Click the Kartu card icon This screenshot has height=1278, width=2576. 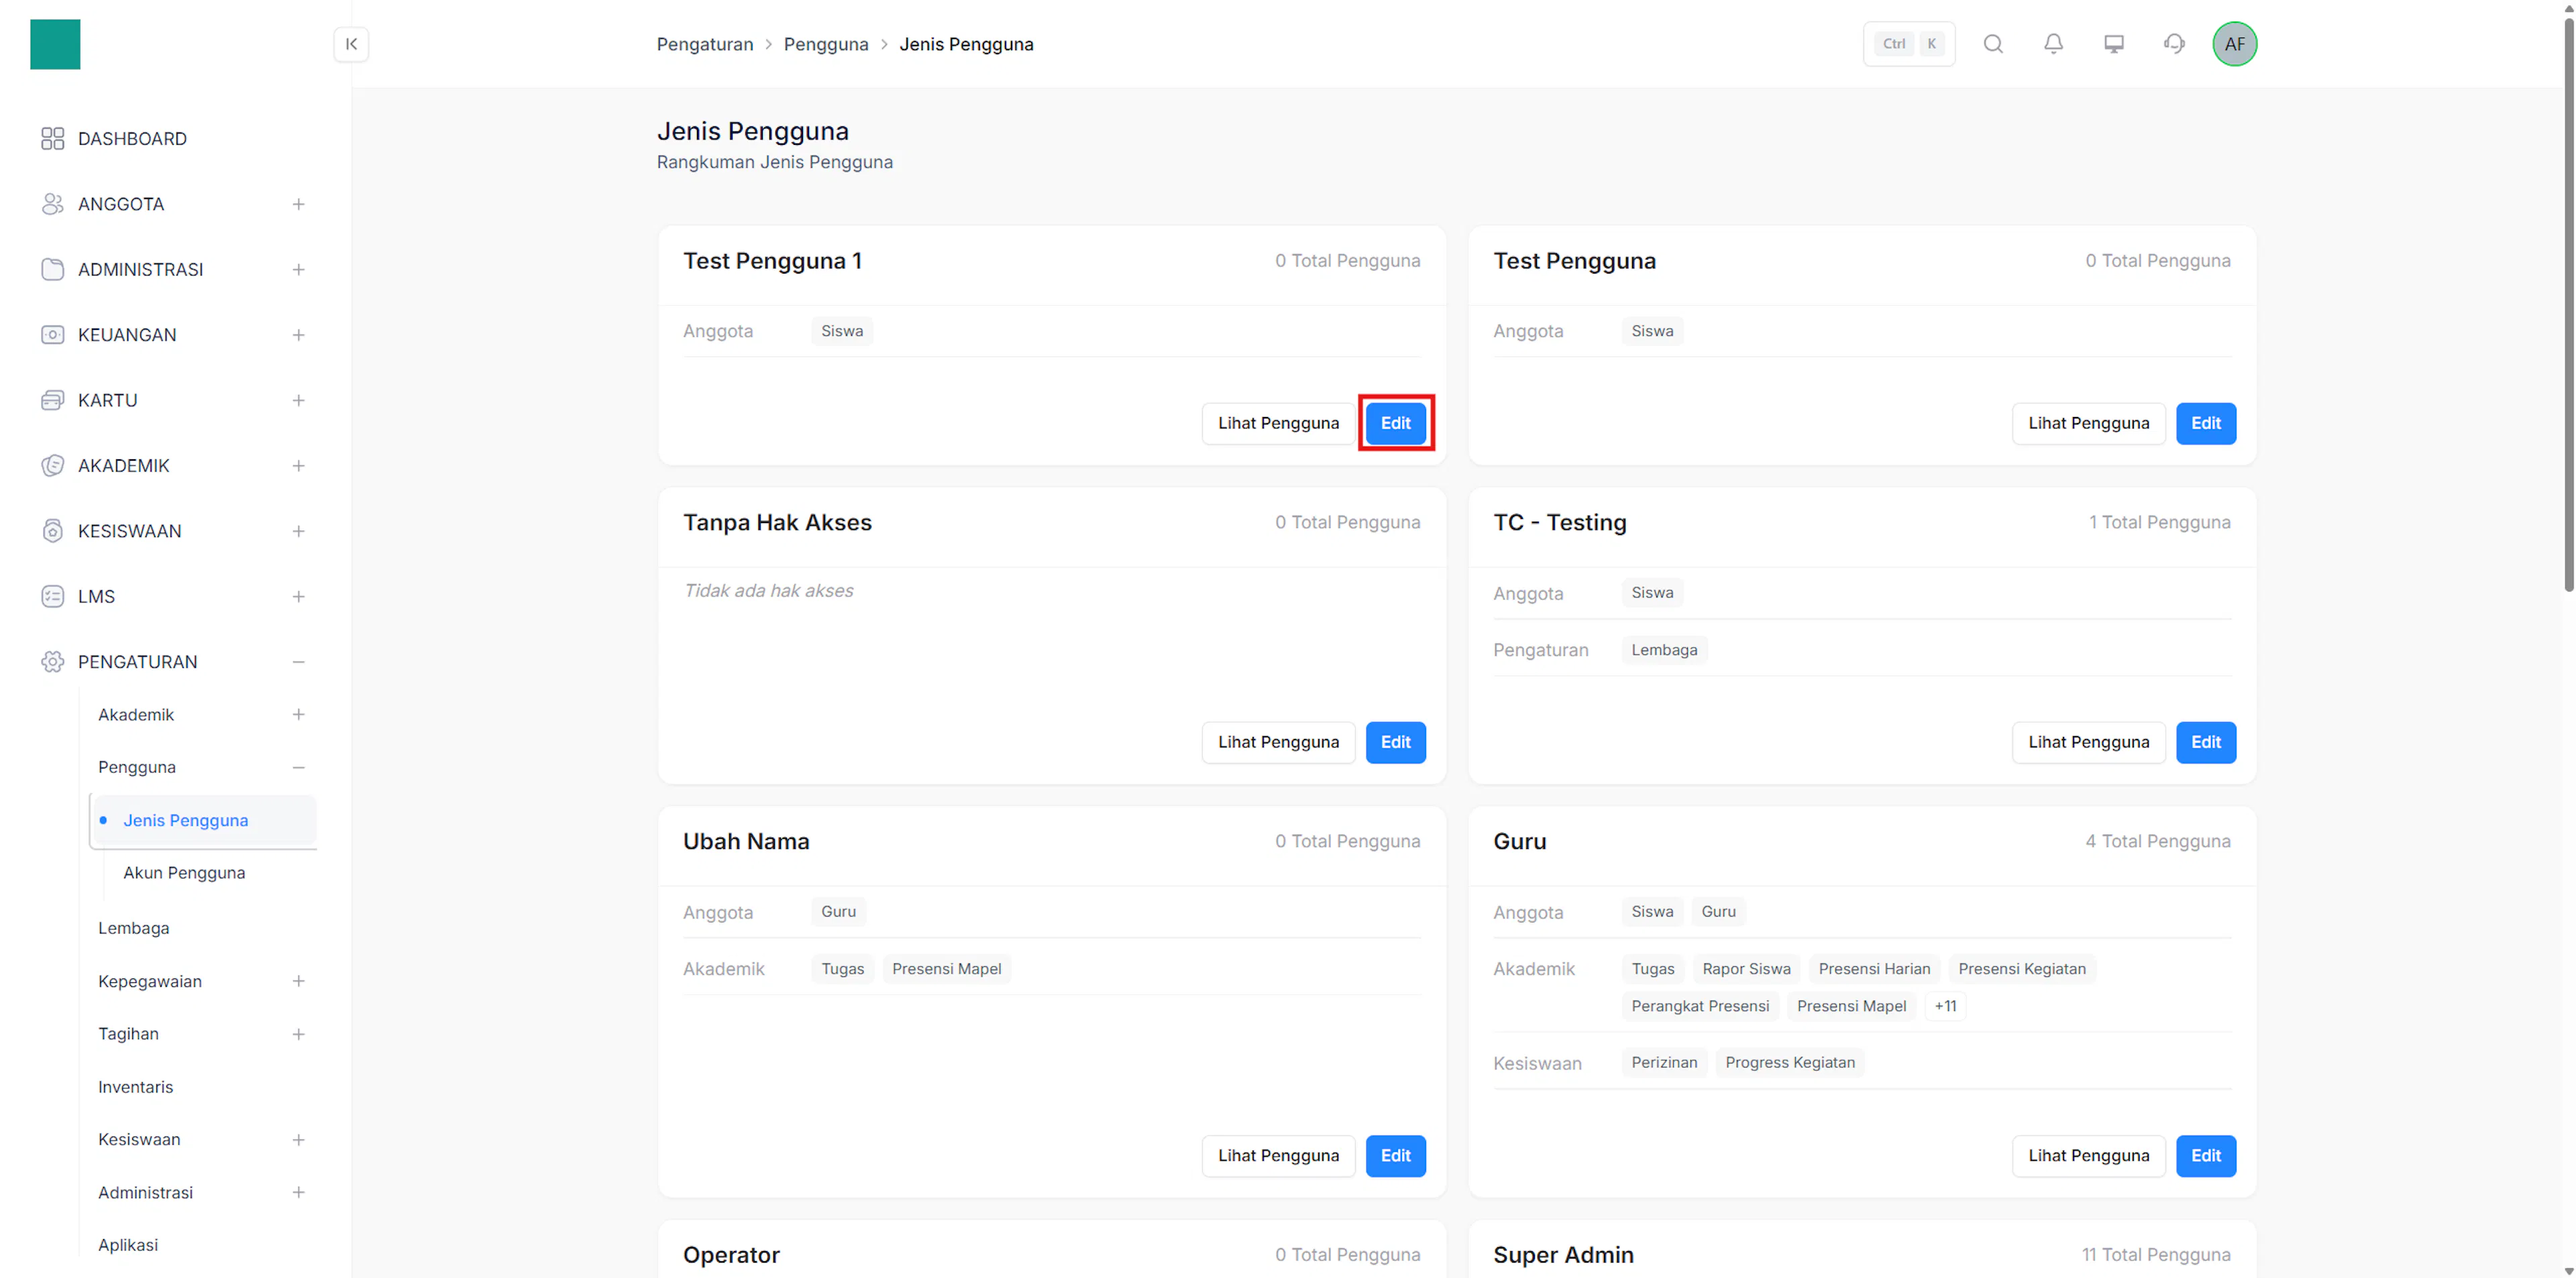pyautogui.click(x=53, y=401)
